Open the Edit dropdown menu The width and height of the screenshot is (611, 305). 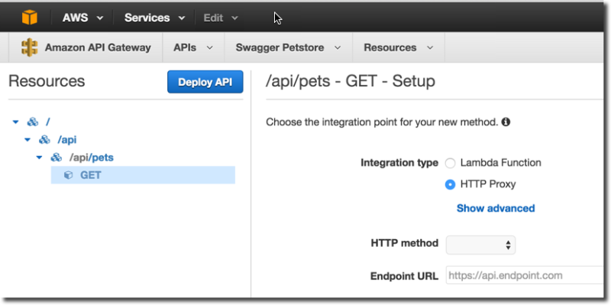(221, 18)
